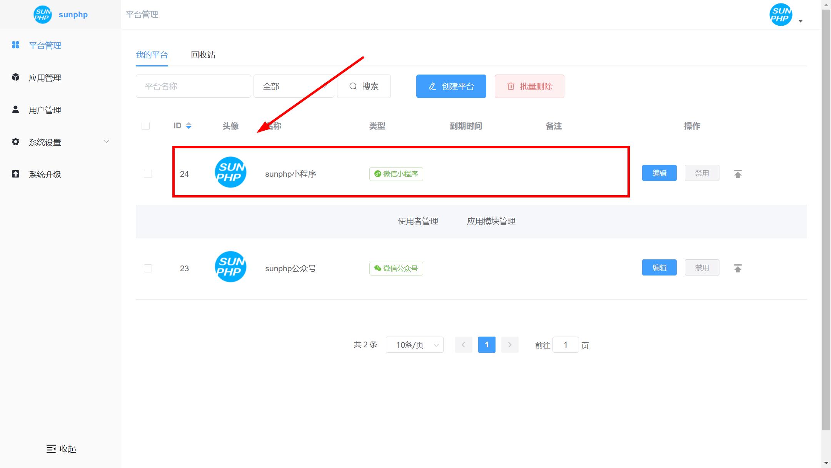Click the 共 2 条 total count
This screenshot has height=468, width=831.
(365, 345)
